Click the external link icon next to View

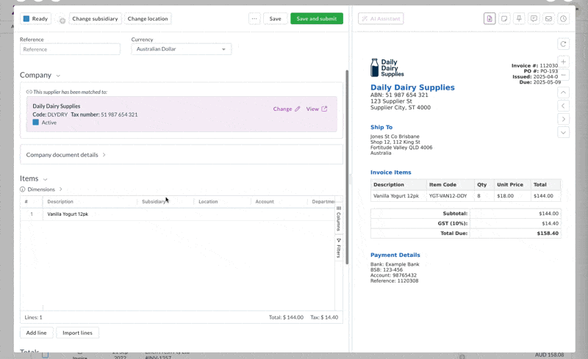pyautogui.click(x=324, y=109)
